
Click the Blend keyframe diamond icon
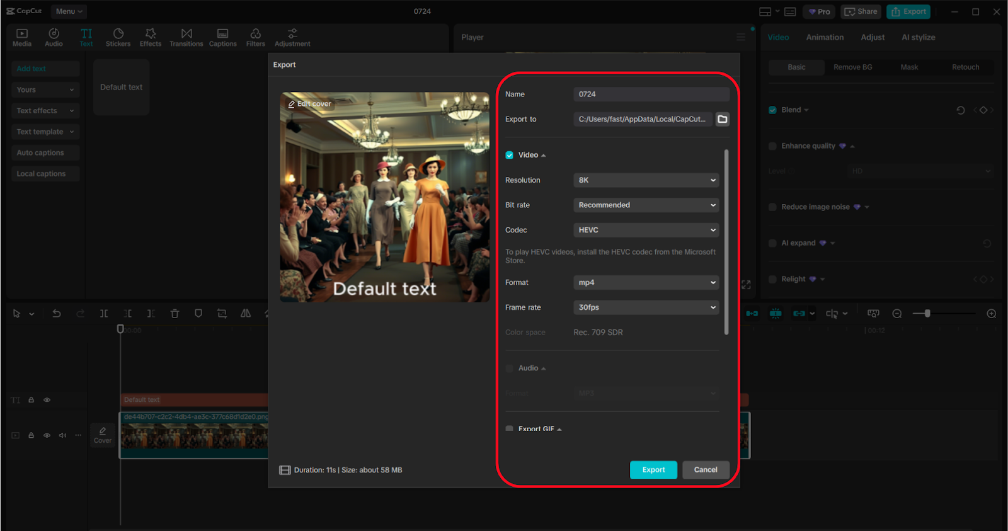pos(983,110)
